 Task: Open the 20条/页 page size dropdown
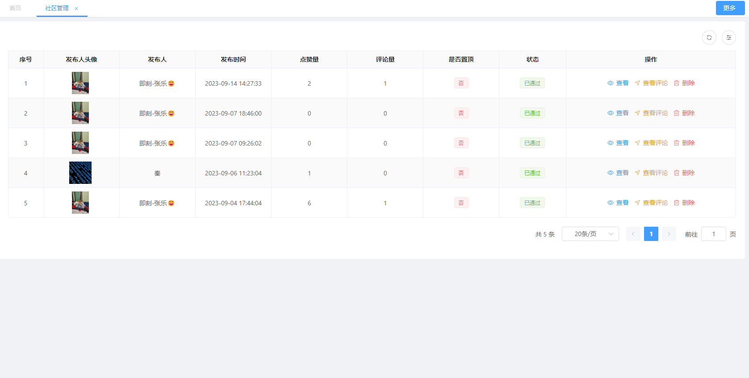(590, 234)
